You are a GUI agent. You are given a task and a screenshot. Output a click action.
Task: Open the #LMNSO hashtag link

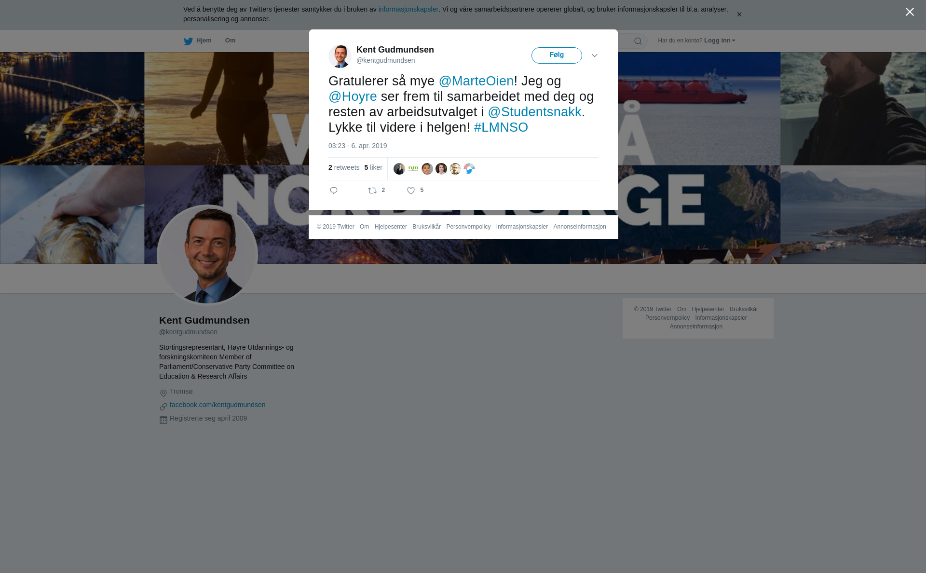pos(501,127)
